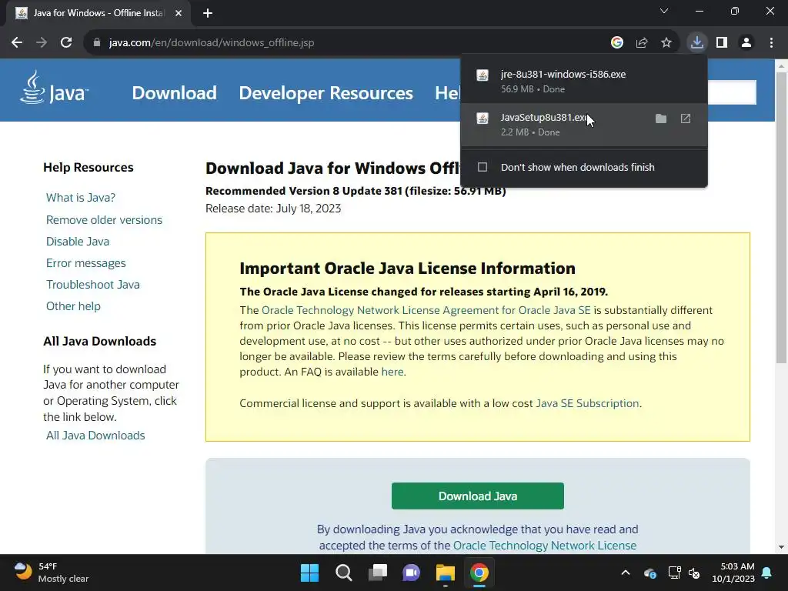Click the browser forward arrow
The image size is (788, 591).
(x=42, y=43)
